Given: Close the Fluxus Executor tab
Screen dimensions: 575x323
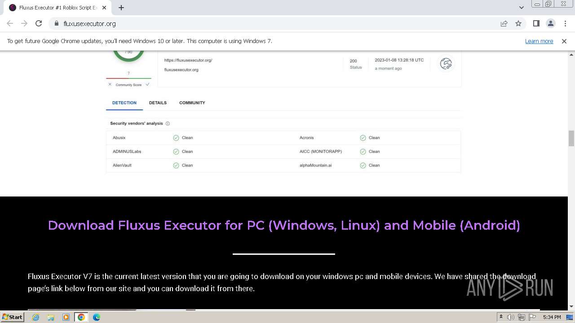Looking at the screenshot, I should (x=104, y=8).
